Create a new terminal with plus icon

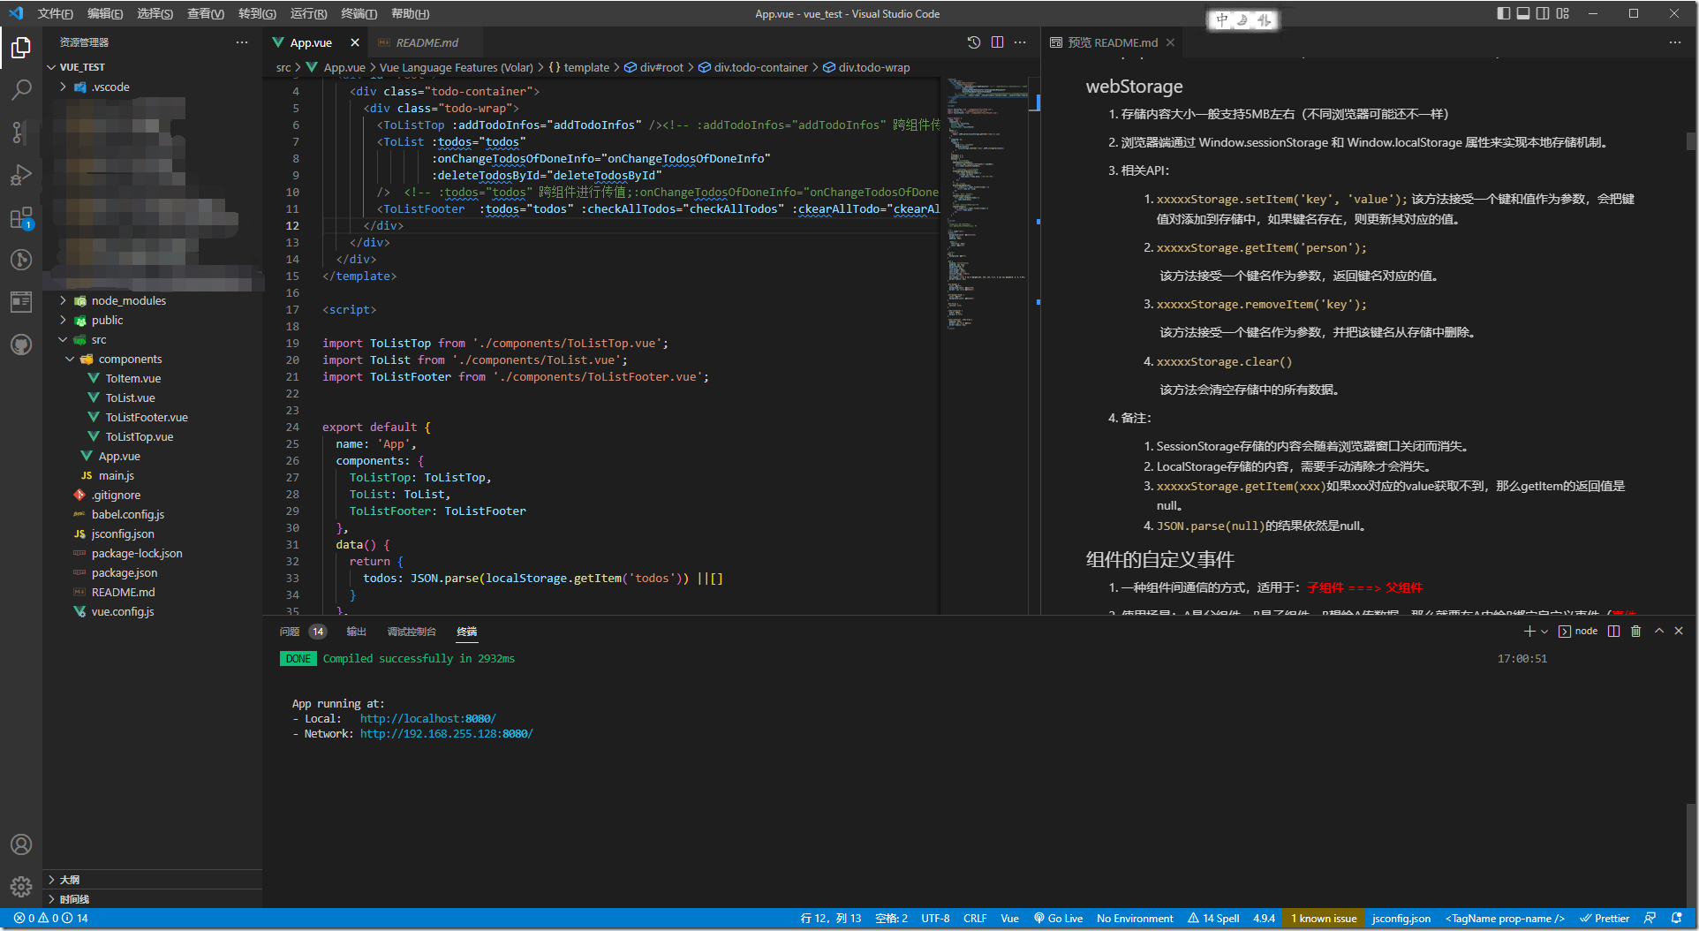pyautogui.click(x=1529, y=631)
